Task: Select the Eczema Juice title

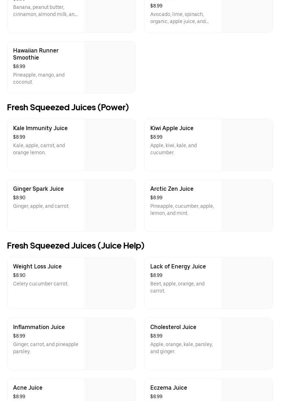Action: [x=169, y=388]
